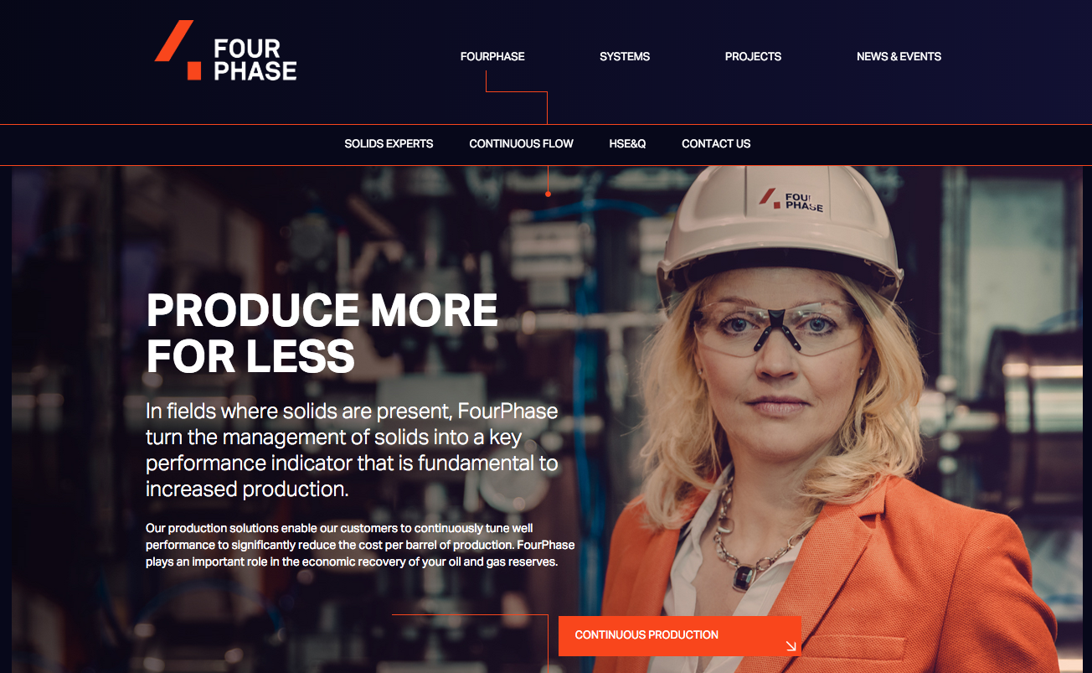
Task: Click the orange divider line beneath main navigation
Action: (x=546, y=125)
